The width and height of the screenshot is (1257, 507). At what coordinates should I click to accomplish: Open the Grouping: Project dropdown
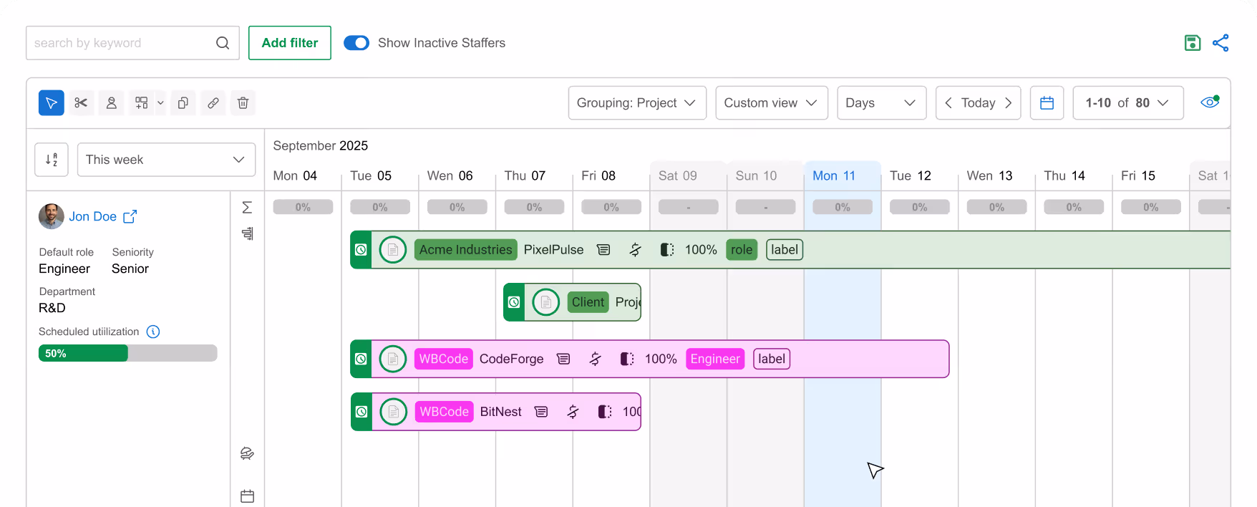coord(637,103)
